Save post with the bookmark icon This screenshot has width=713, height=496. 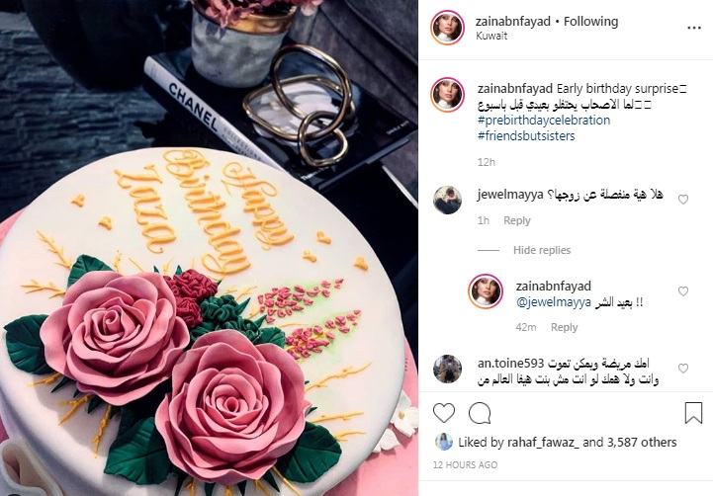pyautogui.click(x=693, y=413)
